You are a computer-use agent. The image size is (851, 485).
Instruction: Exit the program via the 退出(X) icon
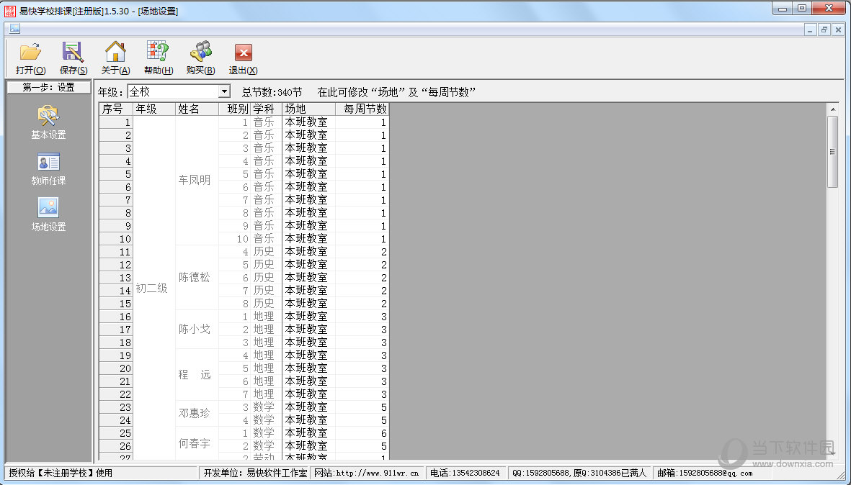243,58
